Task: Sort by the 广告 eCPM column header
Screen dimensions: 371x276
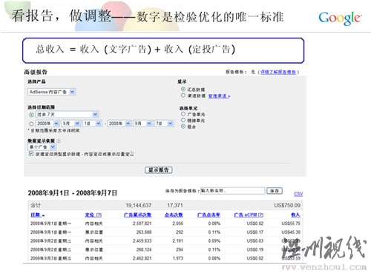Action: [x=246, y=215]
